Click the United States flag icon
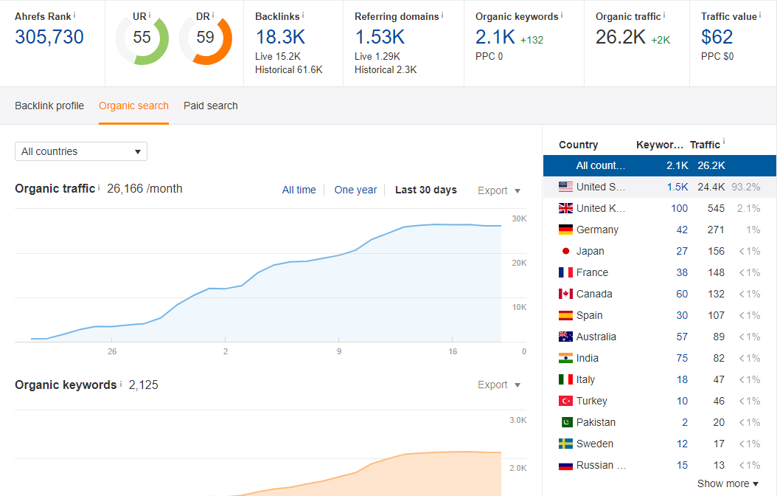The image size is (777, 496). [x=565, y=187]
